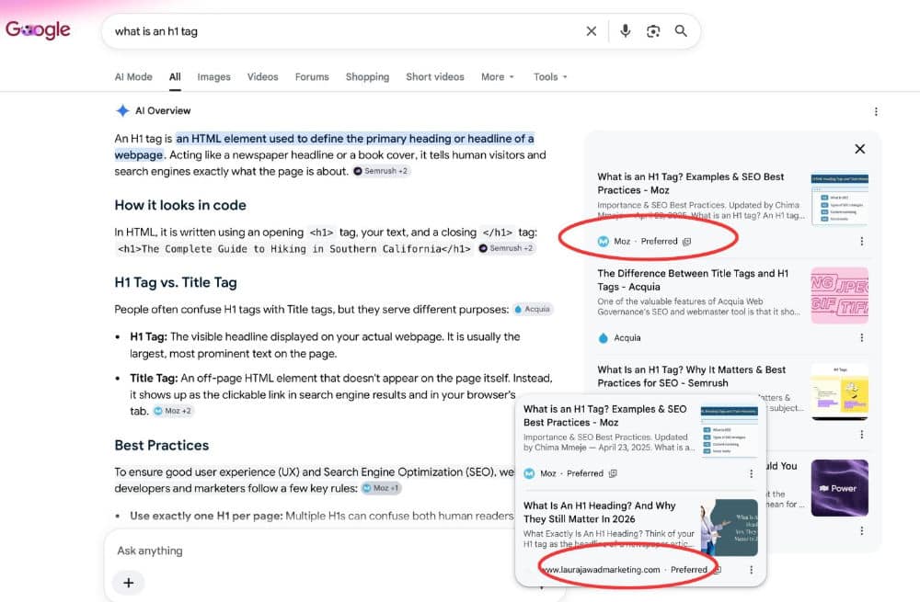Select the All results tab

(175, 77)
